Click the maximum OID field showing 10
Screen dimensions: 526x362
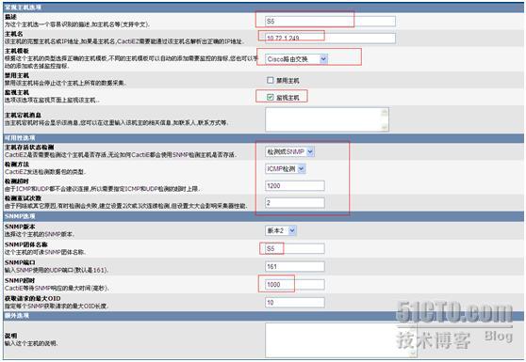coord(295,303)
